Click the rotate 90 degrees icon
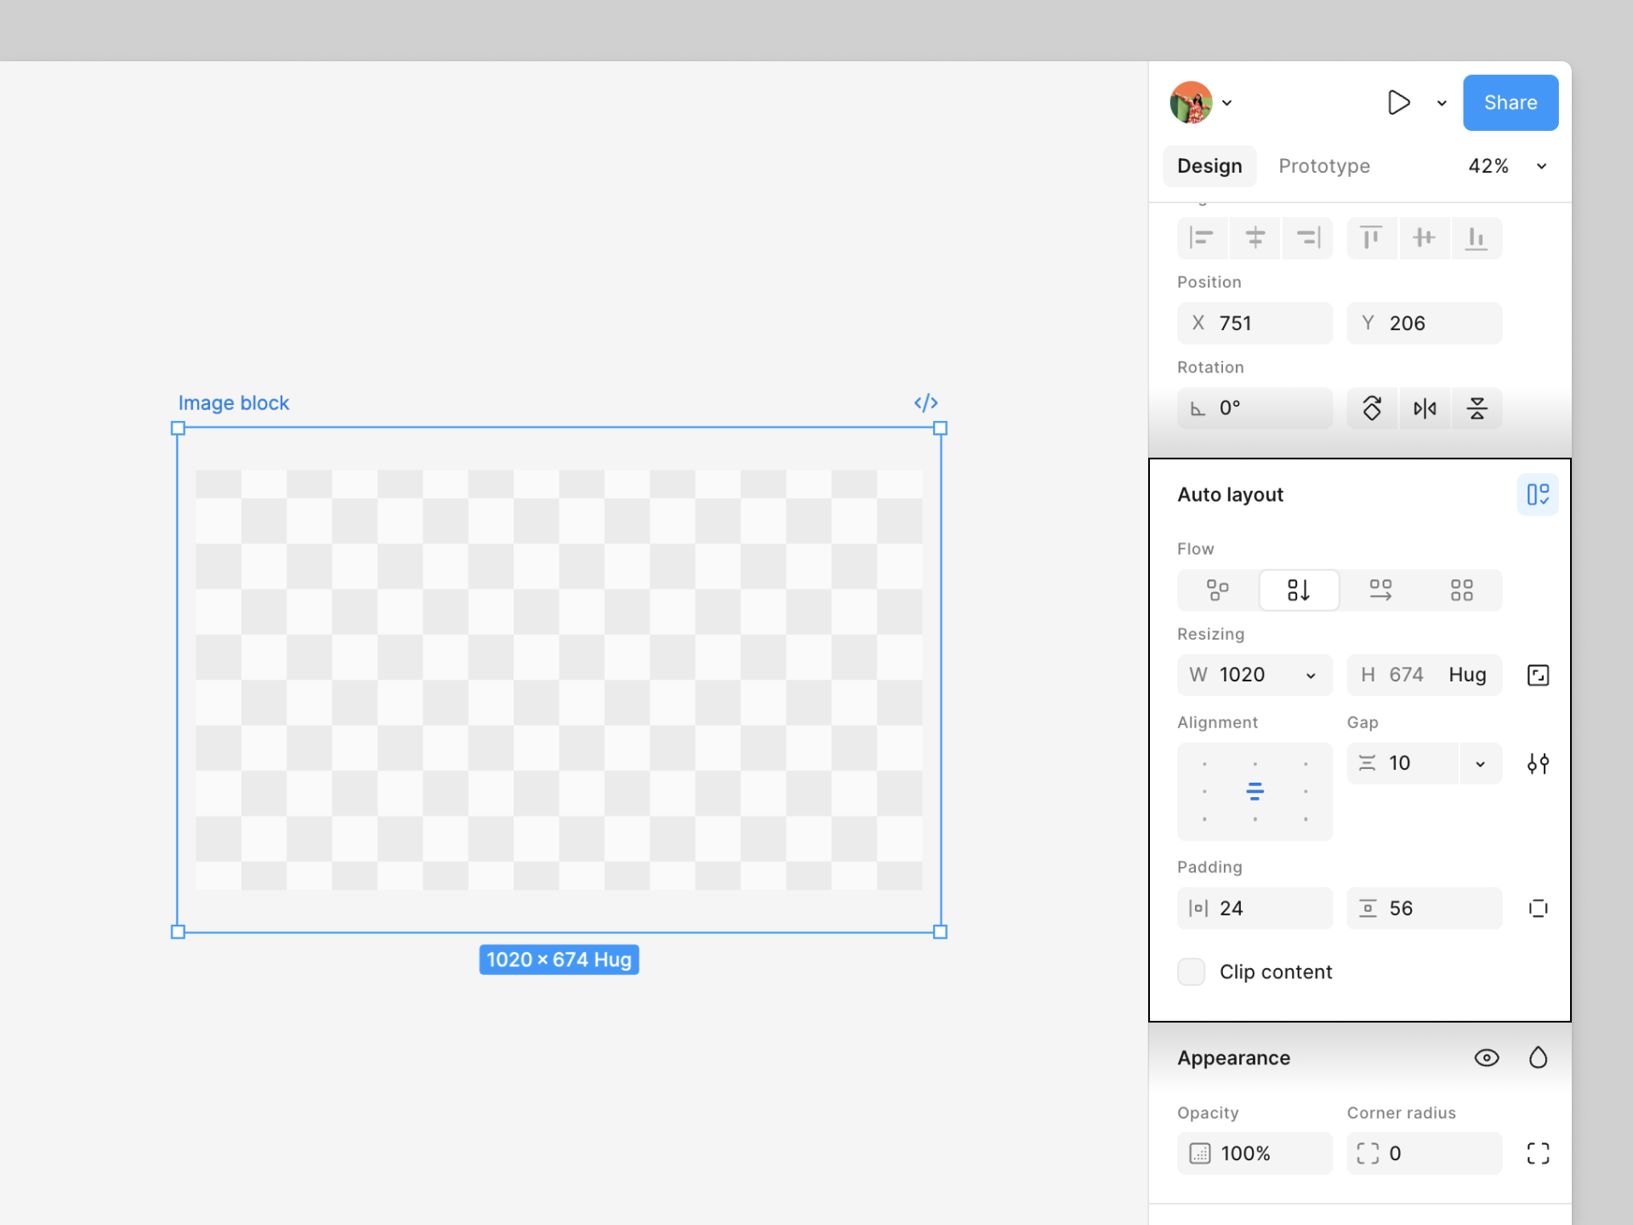Screen dimensions: 1633x1225 (1372, 408)
